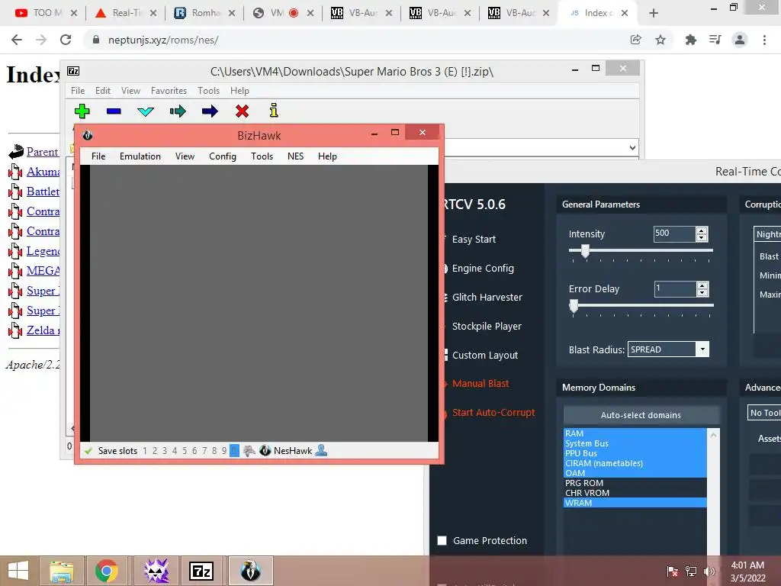Click the NesHawk core icon in status bar
The image size is (781, 586).
pos(265,450)
